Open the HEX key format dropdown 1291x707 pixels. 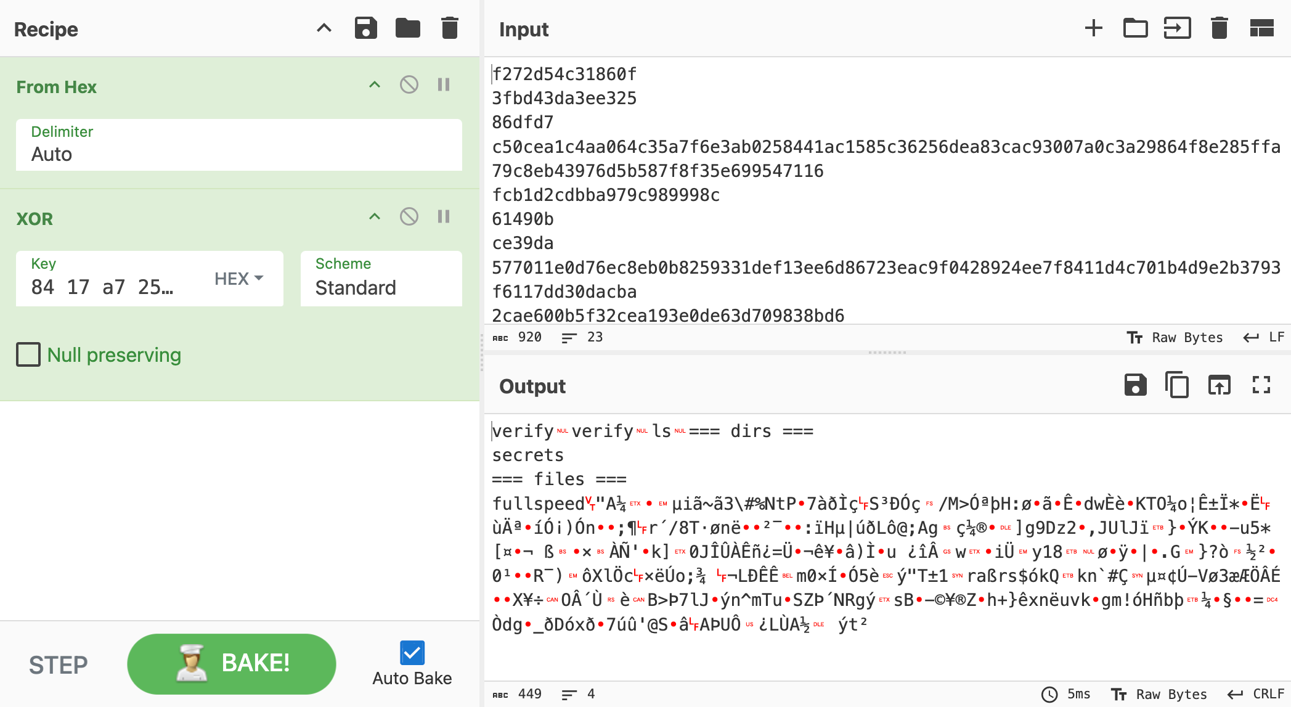point(239,279)
